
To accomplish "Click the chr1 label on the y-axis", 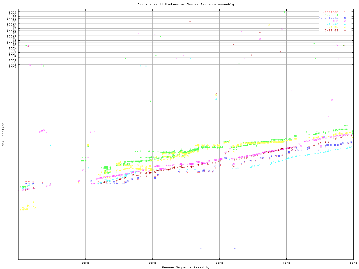I will click(x=12, y=67).
